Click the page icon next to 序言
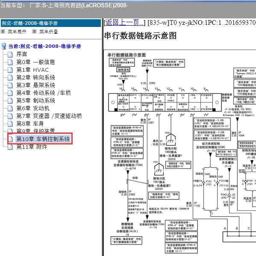Viewport: 256px width, 256px height. 10,54
